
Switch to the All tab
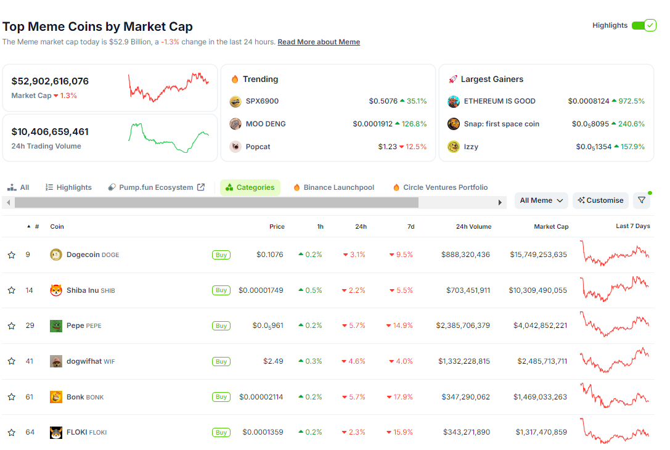tap(18, 187)
